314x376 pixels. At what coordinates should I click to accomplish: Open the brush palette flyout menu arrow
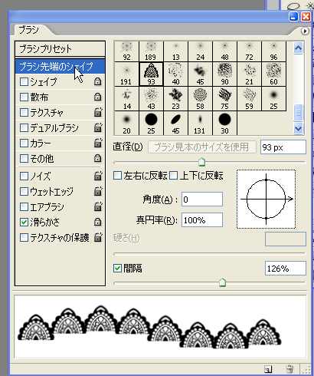pyautogui.click(x=305, y=31)
